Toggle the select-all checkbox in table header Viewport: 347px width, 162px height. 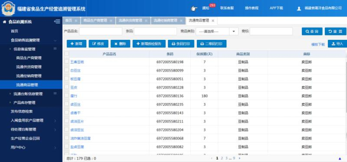[67, 54]
